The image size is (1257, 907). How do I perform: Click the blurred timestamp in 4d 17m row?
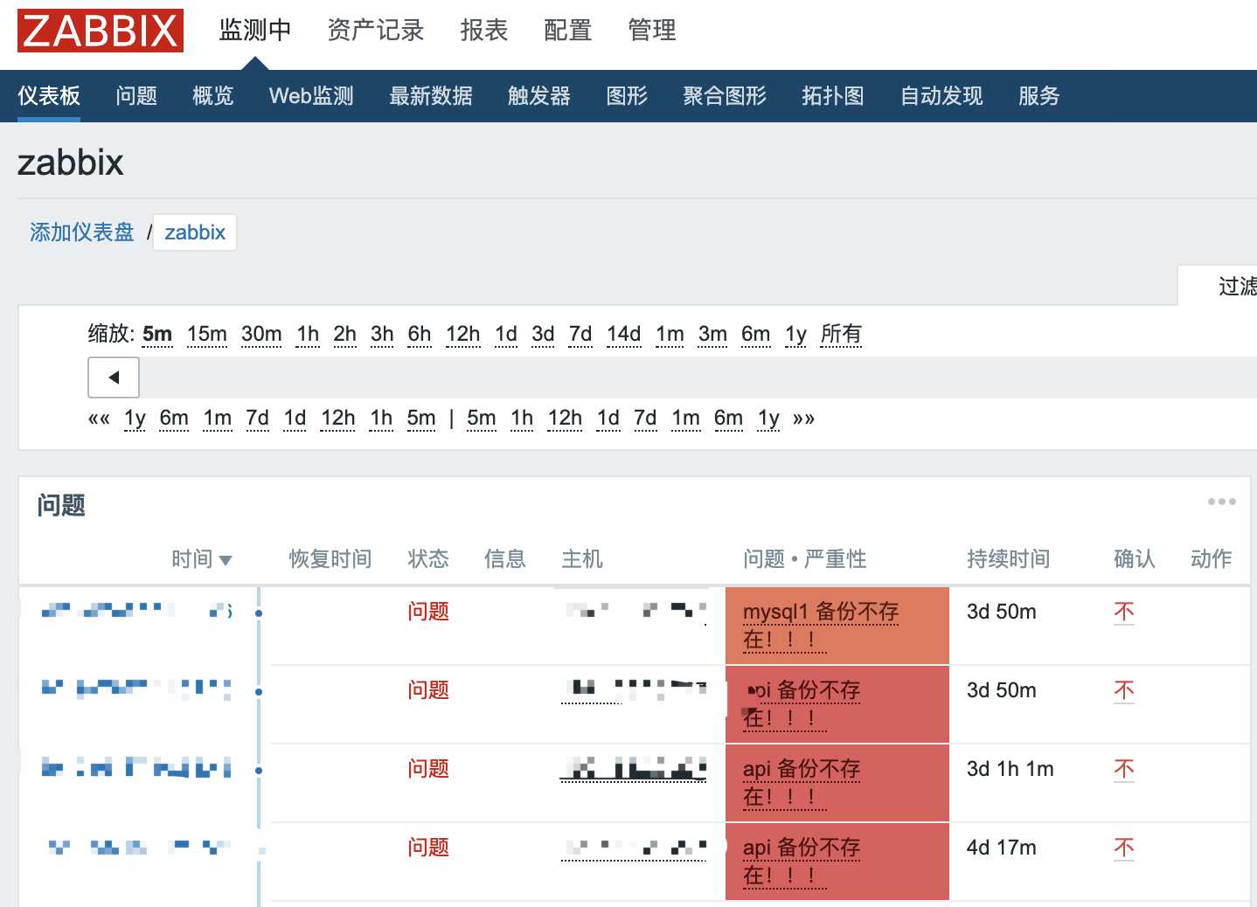click(x=139, y=847)
